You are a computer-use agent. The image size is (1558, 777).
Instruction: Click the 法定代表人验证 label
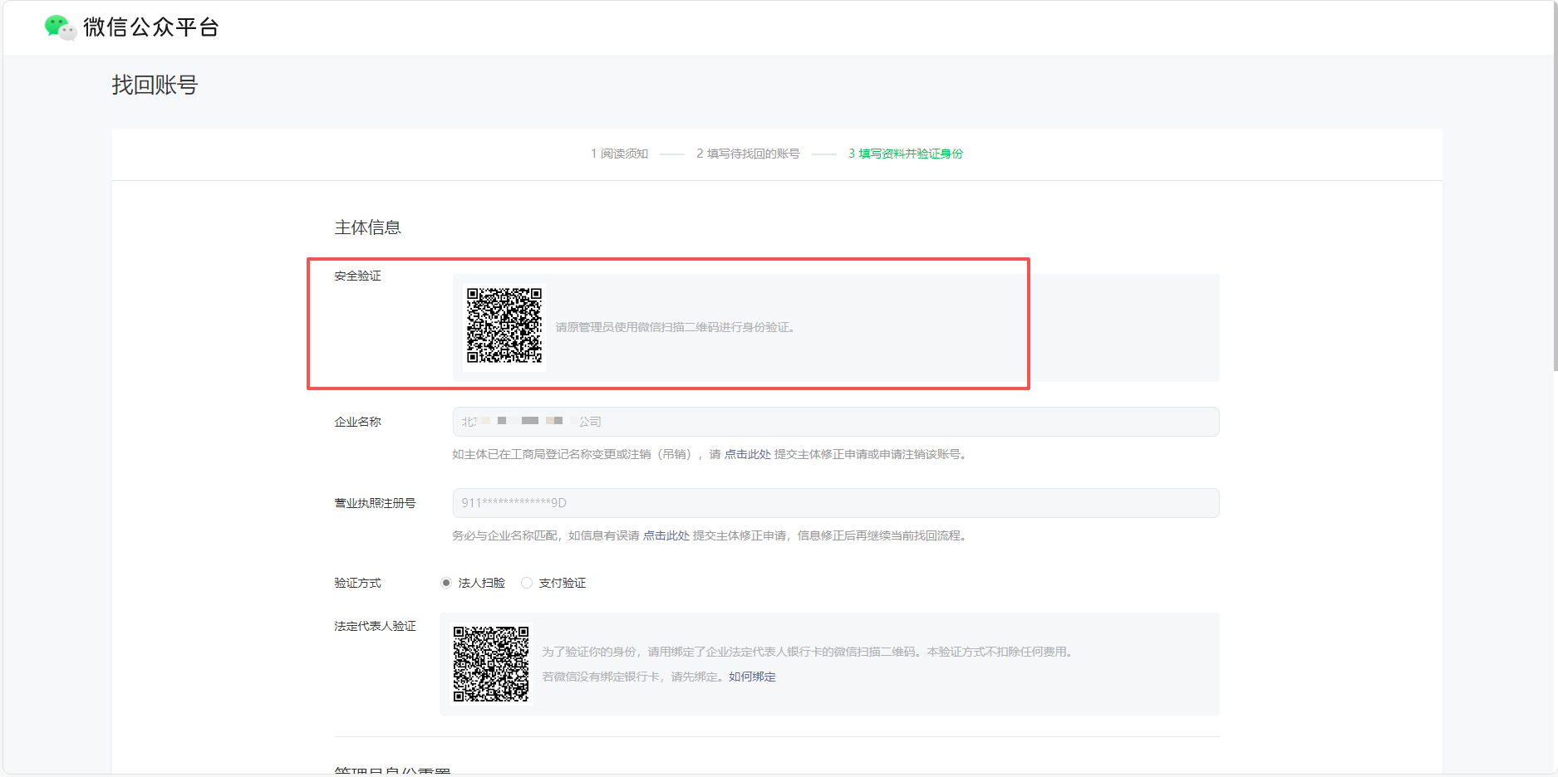[375, 626]
